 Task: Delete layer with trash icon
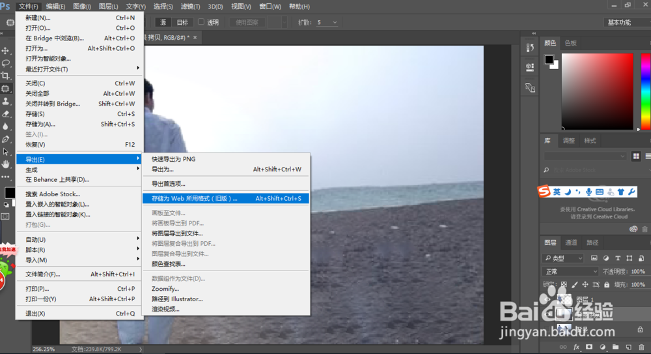pyautogui.click(x=641, y=347)
